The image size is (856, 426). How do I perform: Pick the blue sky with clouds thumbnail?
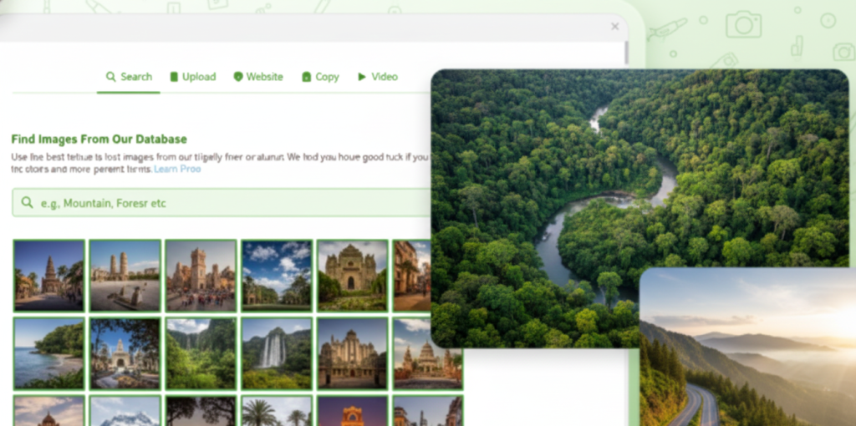(x=276, y=275)
